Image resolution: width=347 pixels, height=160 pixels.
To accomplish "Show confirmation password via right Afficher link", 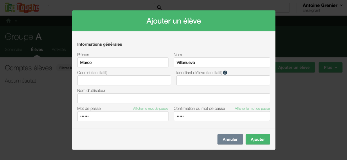I will pyautogui.click(x=252, y=109).
